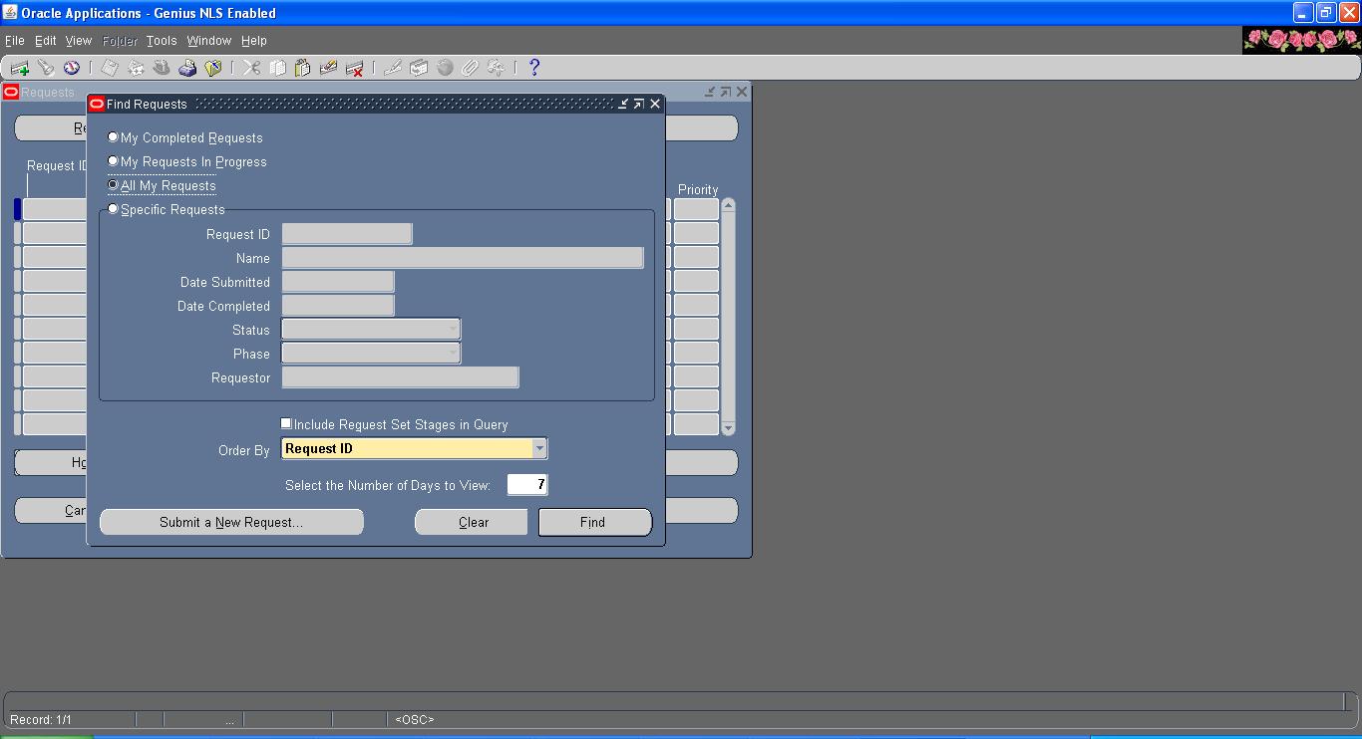Click the Window Help question mark icon
The height and width of the screenshot is (739, 1362).
point(532,67)
